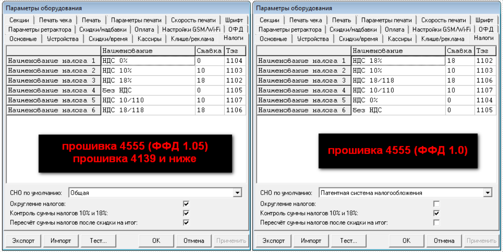Select Скорость печати tab in left window
Viewport: 503px width, 252px height.
point(193,20)
